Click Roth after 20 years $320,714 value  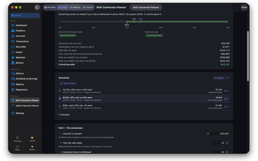225,50
